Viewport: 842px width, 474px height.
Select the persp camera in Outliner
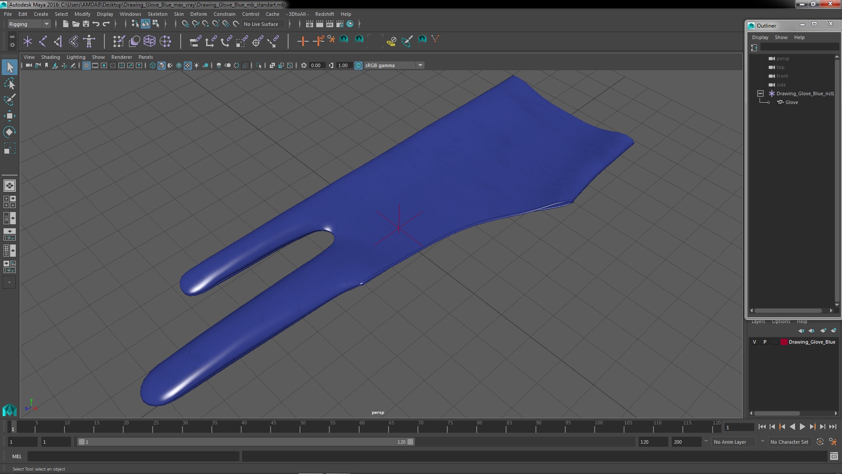click(x=783, y=58)
